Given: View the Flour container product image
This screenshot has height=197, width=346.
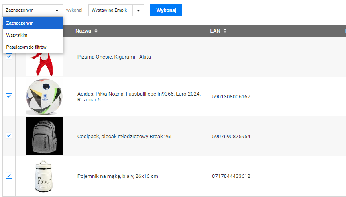Looking at the screenshot, I should tap(44, 176).
